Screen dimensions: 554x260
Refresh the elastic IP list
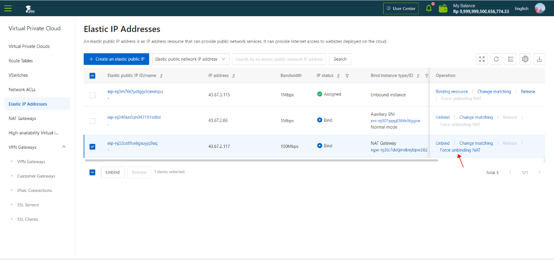coord(496,59)
